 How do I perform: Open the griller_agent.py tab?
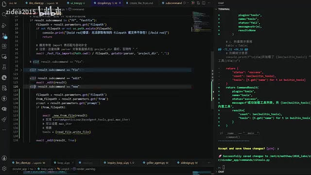155,163
